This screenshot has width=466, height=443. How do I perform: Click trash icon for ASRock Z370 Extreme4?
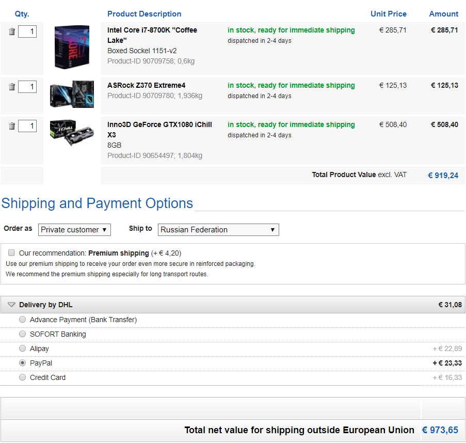point(12,87)
